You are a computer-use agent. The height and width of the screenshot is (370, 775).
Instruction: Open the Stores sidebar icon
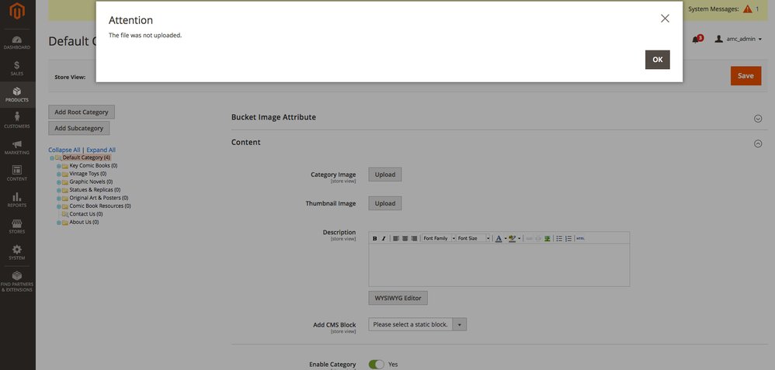coord(17,226)
